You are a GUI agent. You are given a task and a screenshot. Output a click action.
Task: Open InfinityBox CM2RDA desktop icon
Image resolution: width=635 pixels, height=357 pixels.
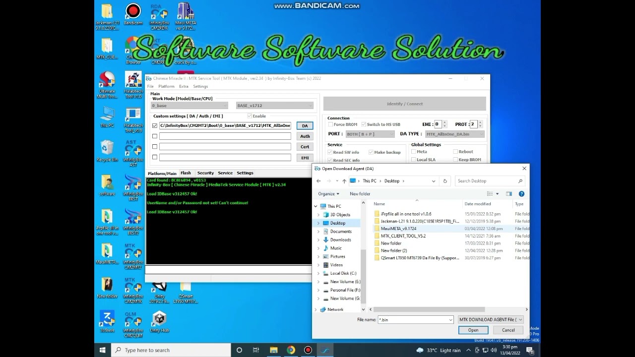click(159, 17)
